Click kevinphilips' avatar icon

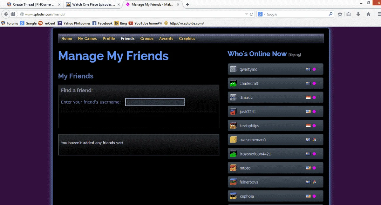click(x=233, y=126)
